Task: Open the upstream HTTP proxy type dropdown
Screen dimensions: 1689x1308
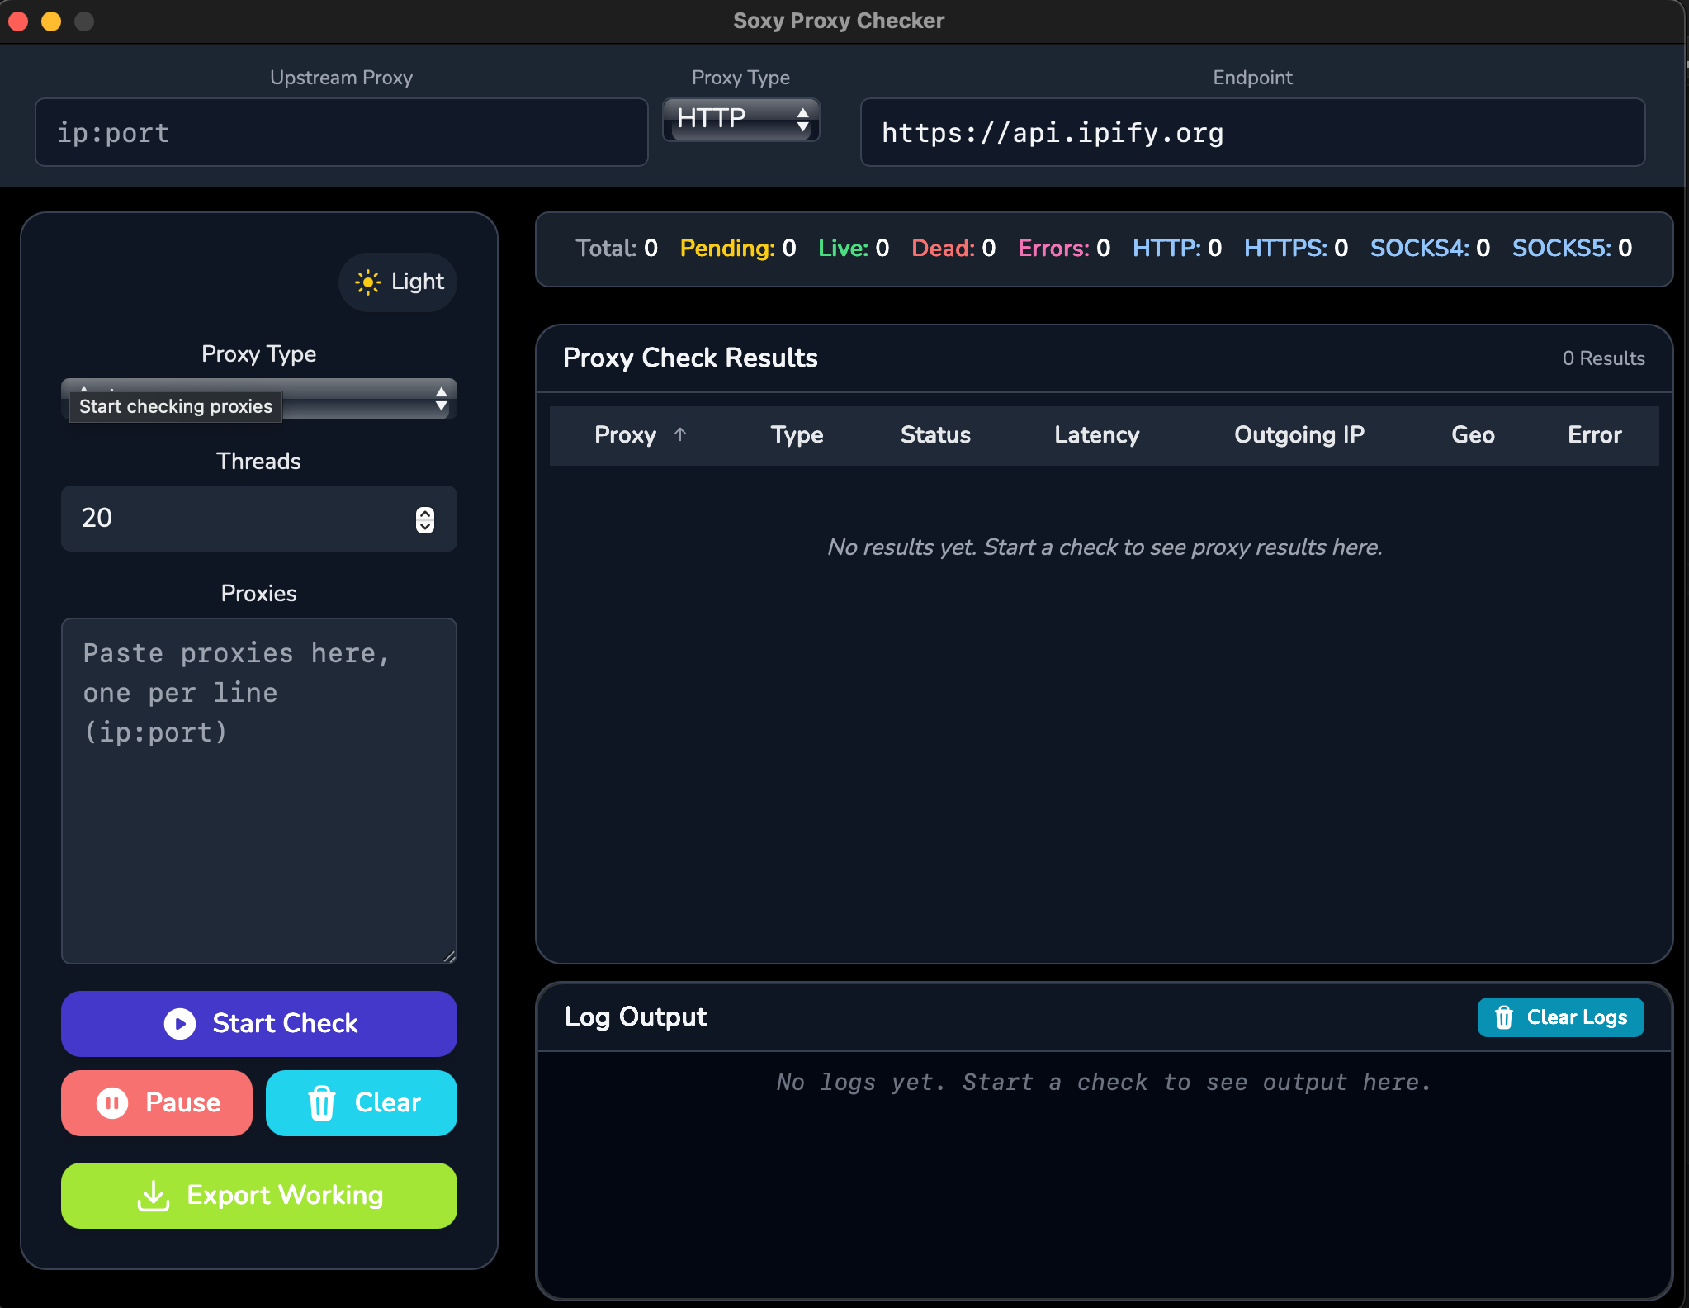Action: tap(740, 120)
